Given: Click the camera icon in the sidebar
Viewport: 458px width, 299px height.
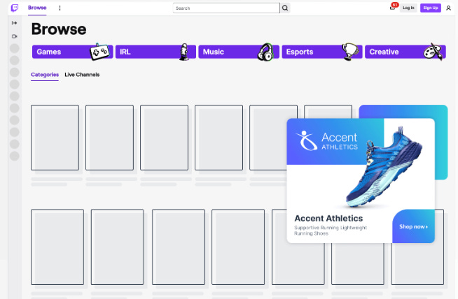Looking at the screenshot, I should [14, 36].
